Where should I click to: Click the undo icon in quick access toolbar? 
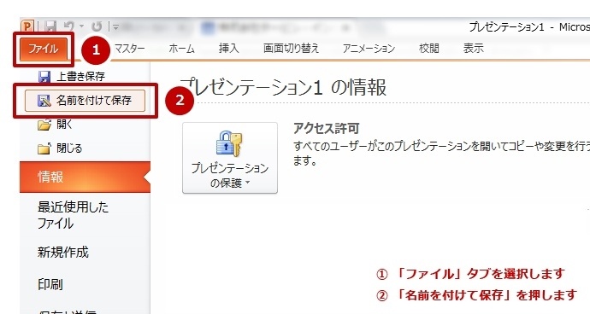(x=69, y=26)
